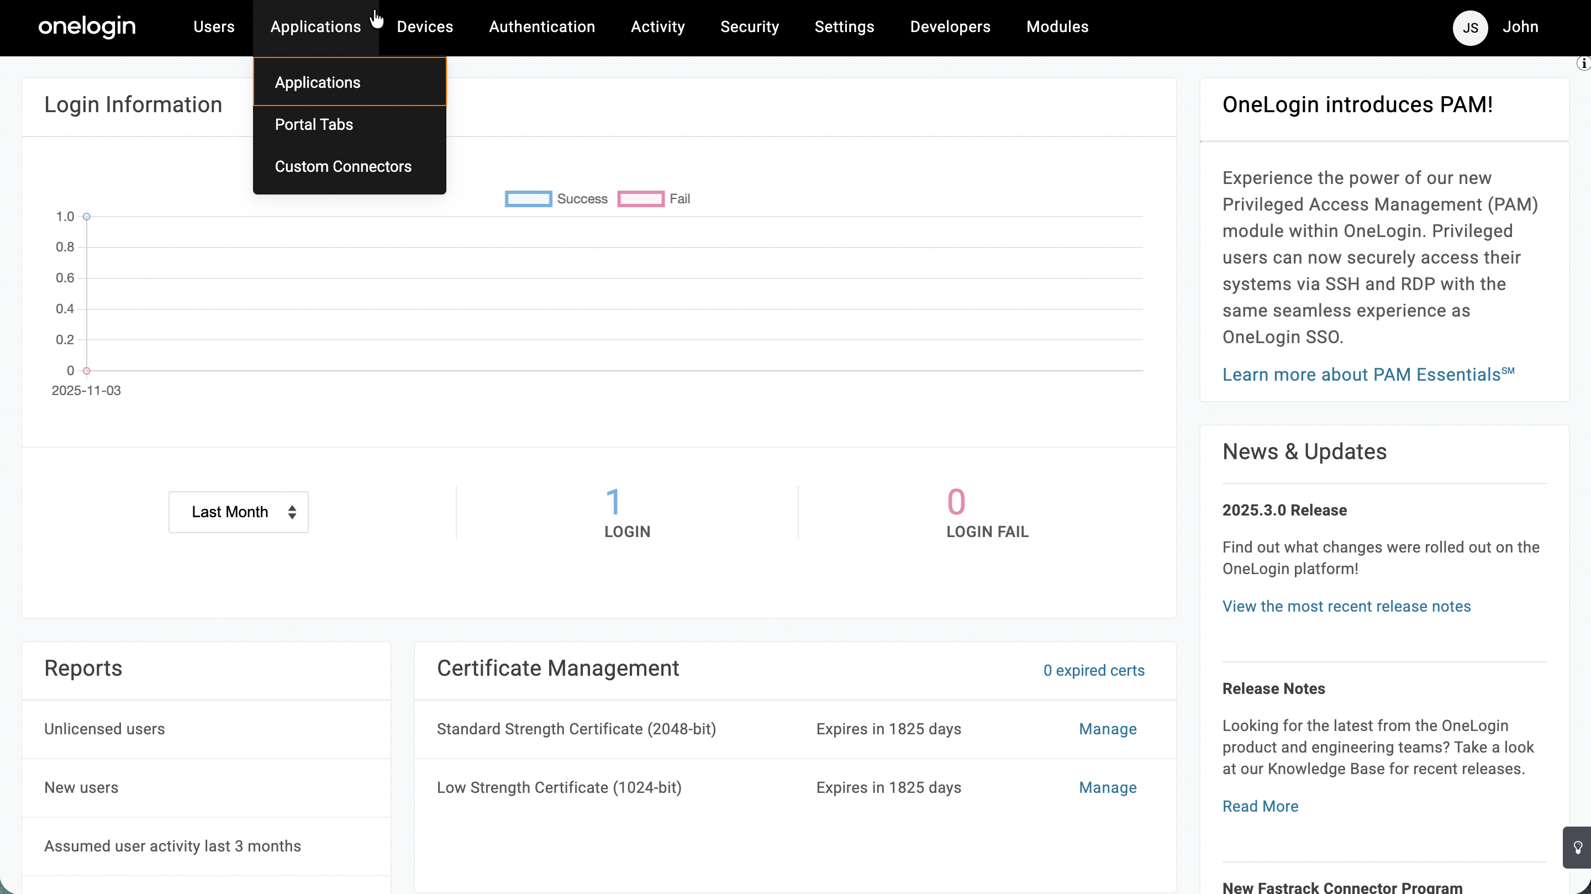Manage the Low Strength Certificate
The height and width of the screenshot is (894, 1591).
click(x=1108, y=787)
